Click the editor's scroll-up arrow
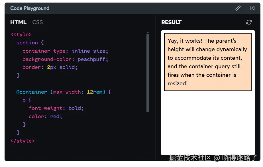The width and height of the screenshot is (263, 167). pyautogui.click(x=148, y=32)
